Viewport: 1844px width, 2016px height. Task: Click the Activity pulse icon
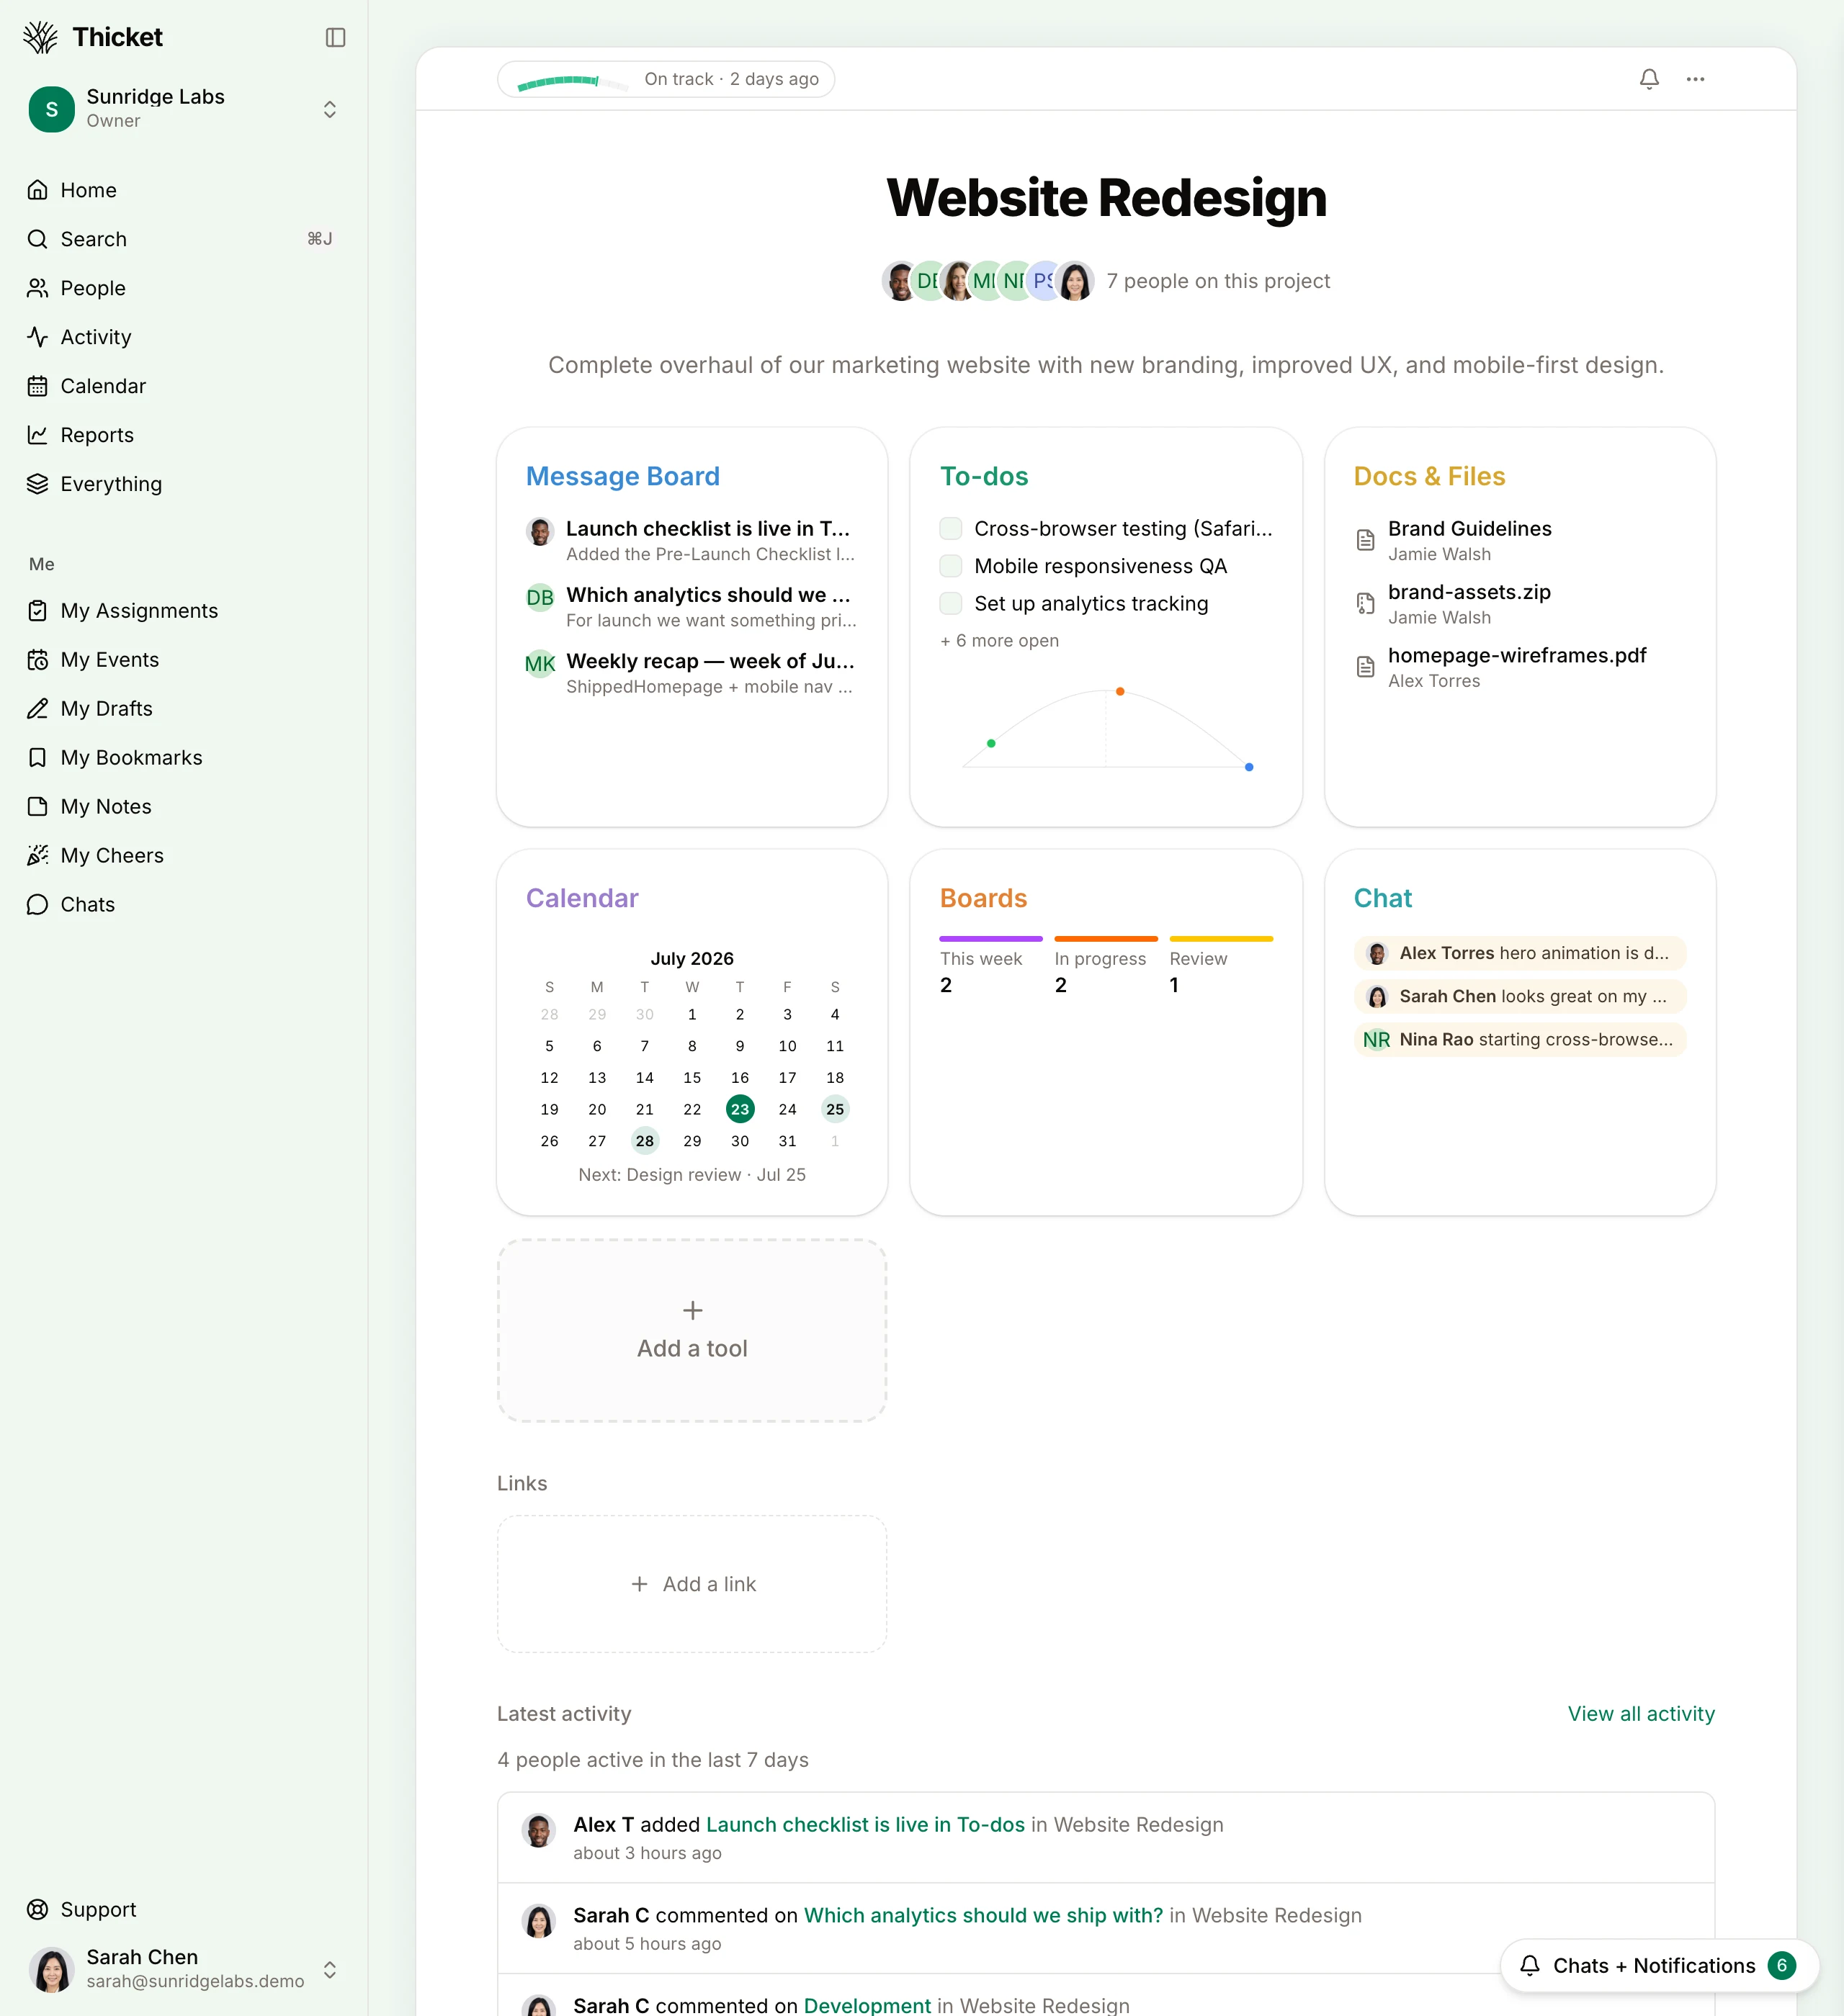pyautogui.click(x=38, y=337)
